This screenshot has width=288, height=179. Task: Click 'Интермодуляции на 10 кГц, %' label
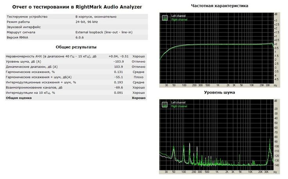point(30,92)
